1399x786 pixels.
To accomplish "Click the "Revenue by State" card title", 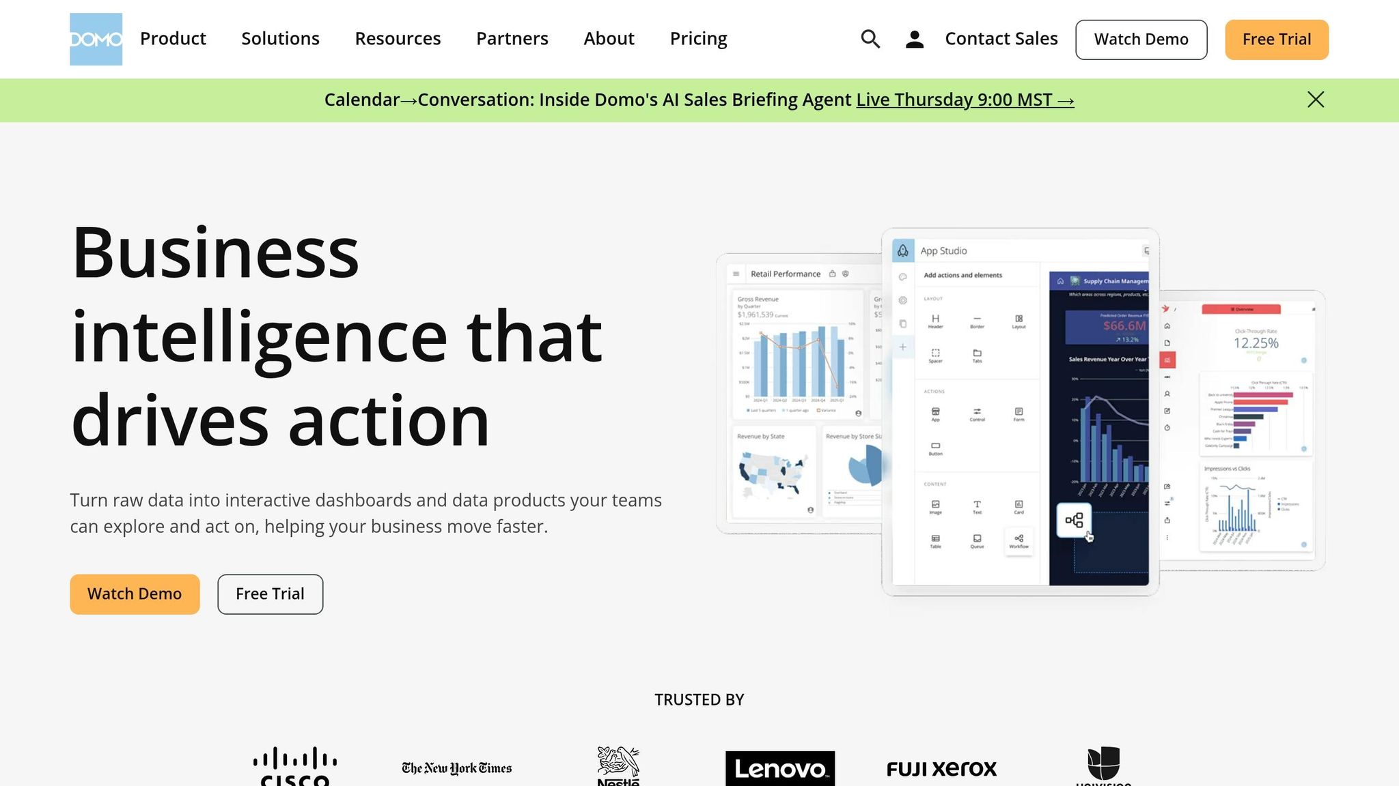I will coord(761,436).
